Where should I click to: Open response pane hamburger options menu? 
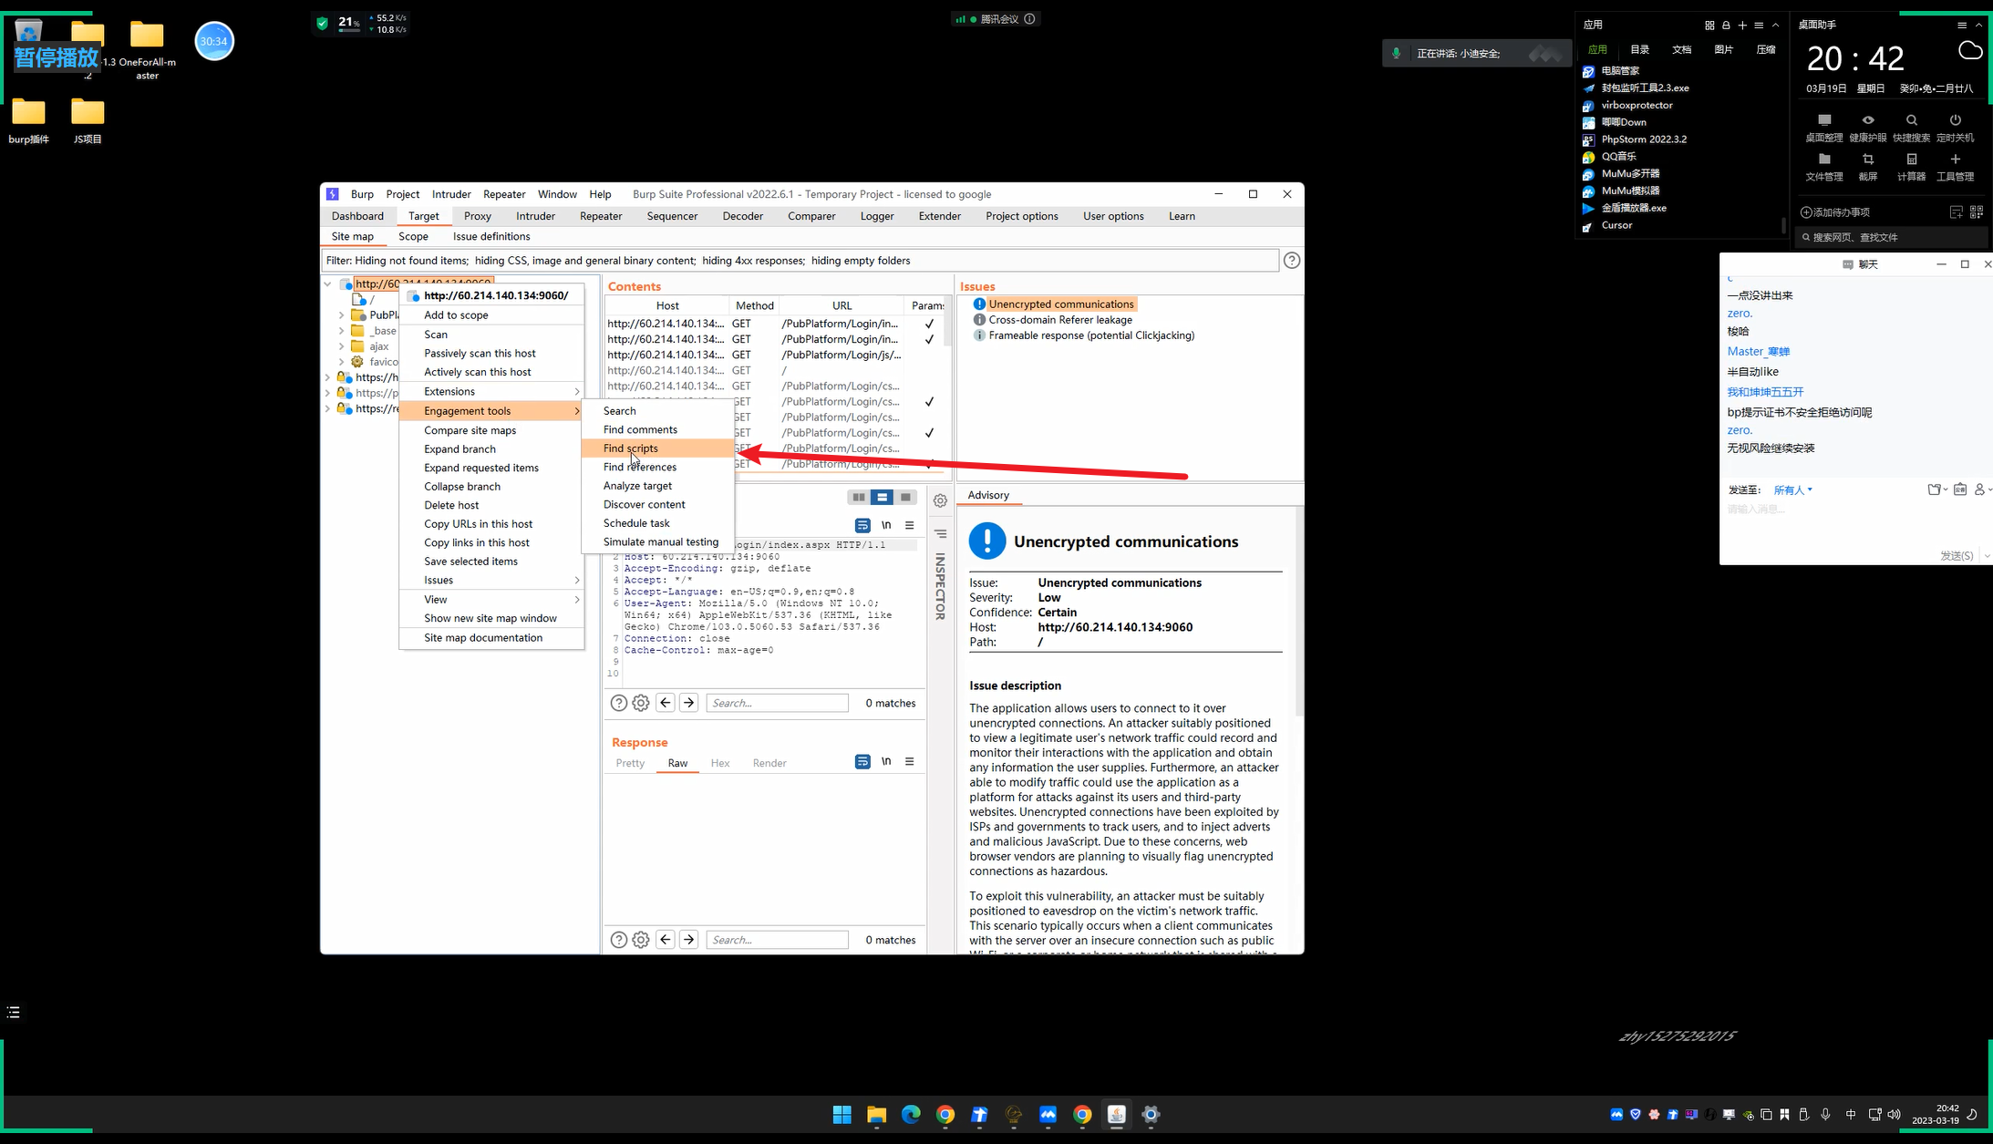click(909, 762)
